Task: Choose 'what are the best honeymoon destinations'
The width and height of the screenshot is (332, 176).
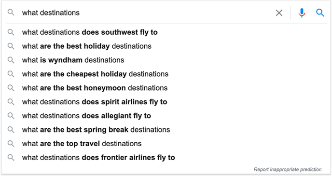Action: coord(95,88)
